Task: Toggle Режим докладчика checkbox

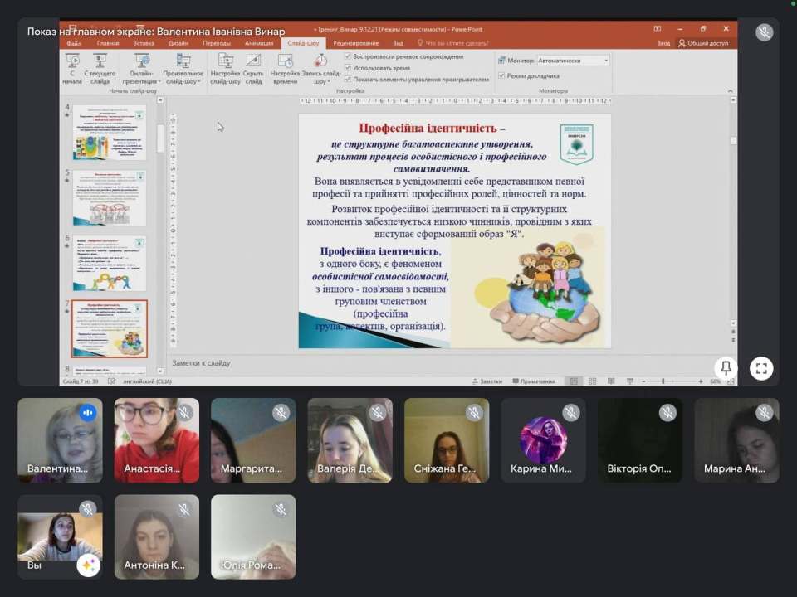Action: click(x=501, y=75)
